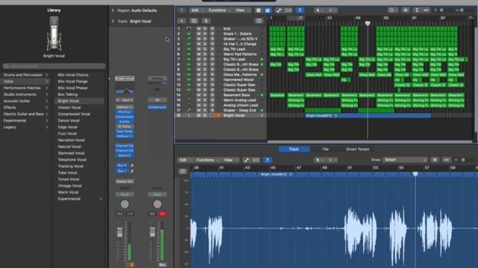
Task: Click Bus 4 send level knob
Action: [x=132, y=165]
